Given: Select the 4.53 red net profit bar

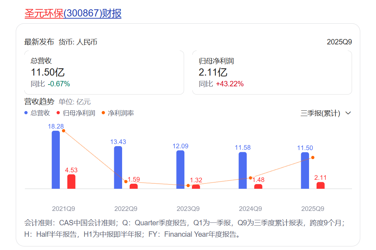Looking at the screenshot, I should 71,182.
